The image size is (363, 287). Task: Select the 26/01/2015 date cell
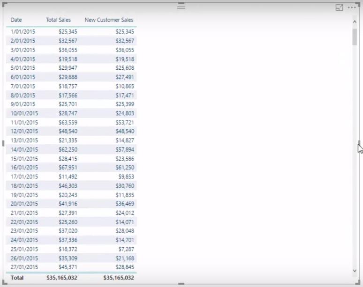click(x=24, y=258)
